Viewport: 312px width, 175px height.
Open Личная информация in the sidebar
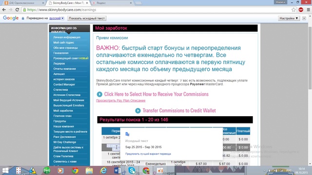(x=67, y=37)
